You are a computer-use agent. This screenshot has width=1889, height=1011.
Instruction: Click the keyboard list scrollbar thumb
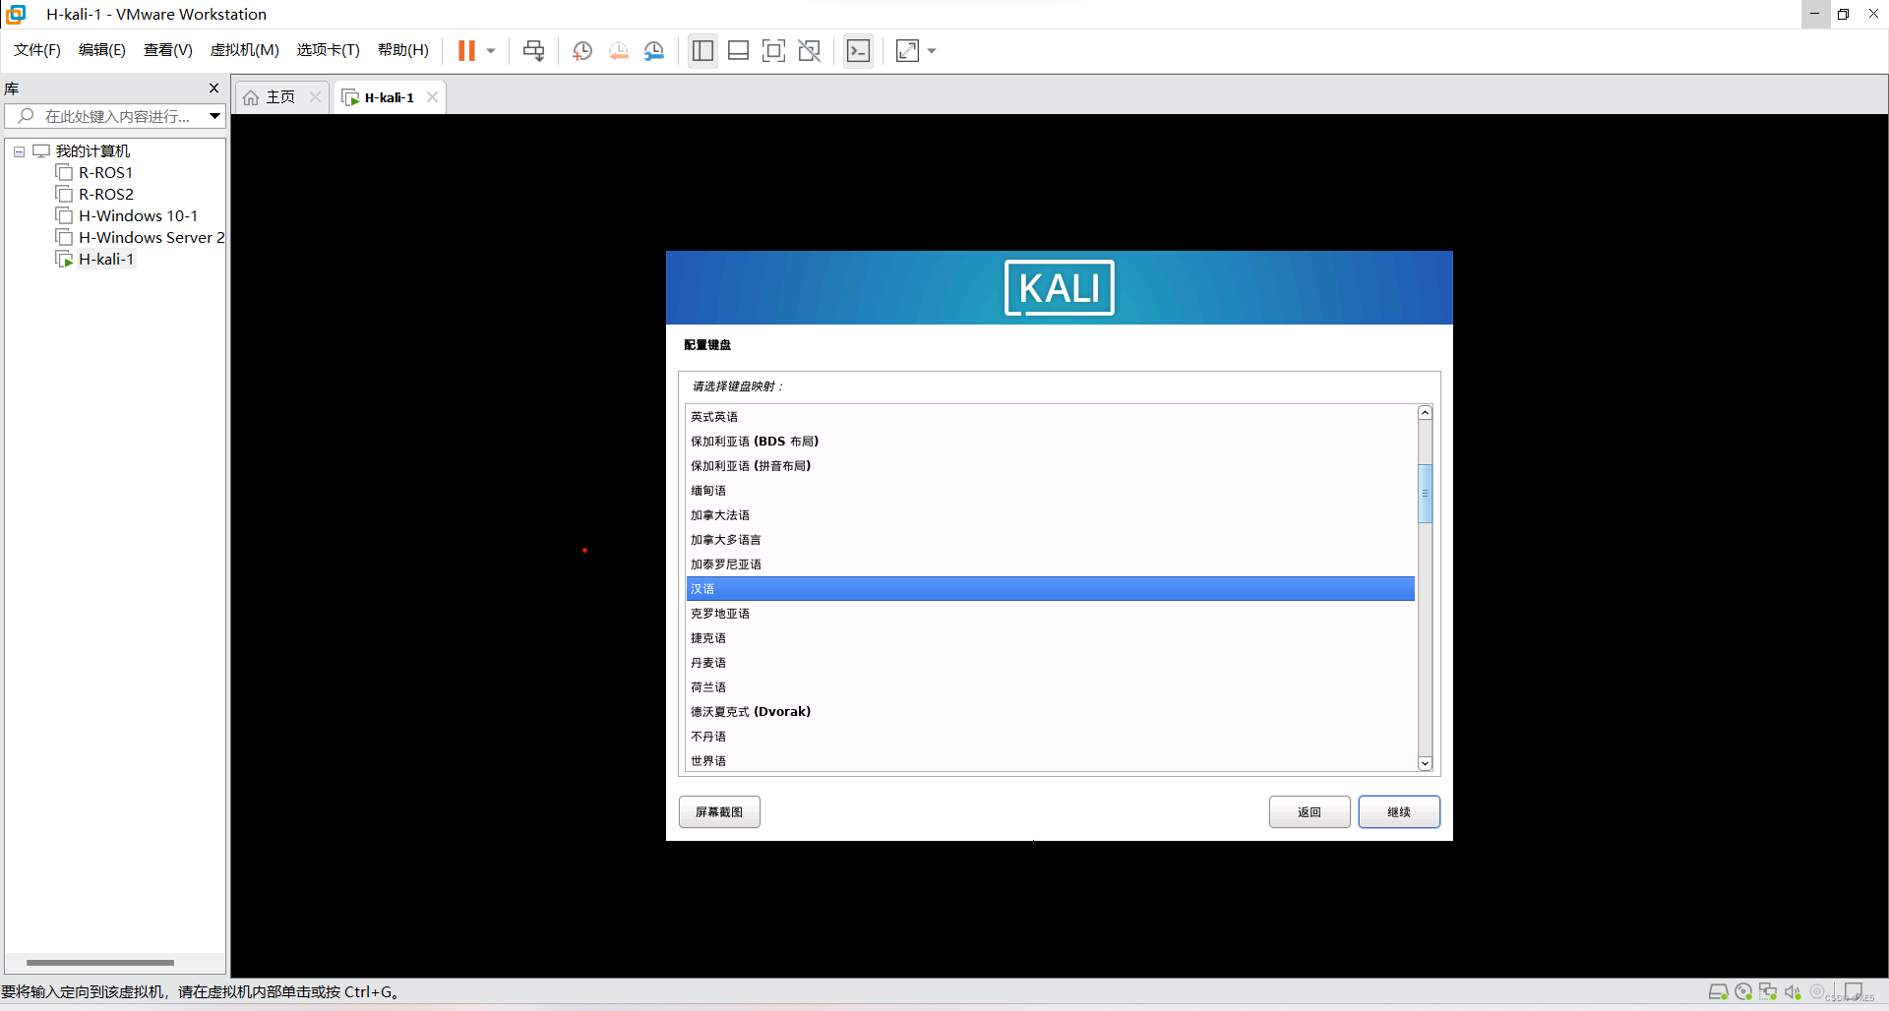click(1425, 494)
